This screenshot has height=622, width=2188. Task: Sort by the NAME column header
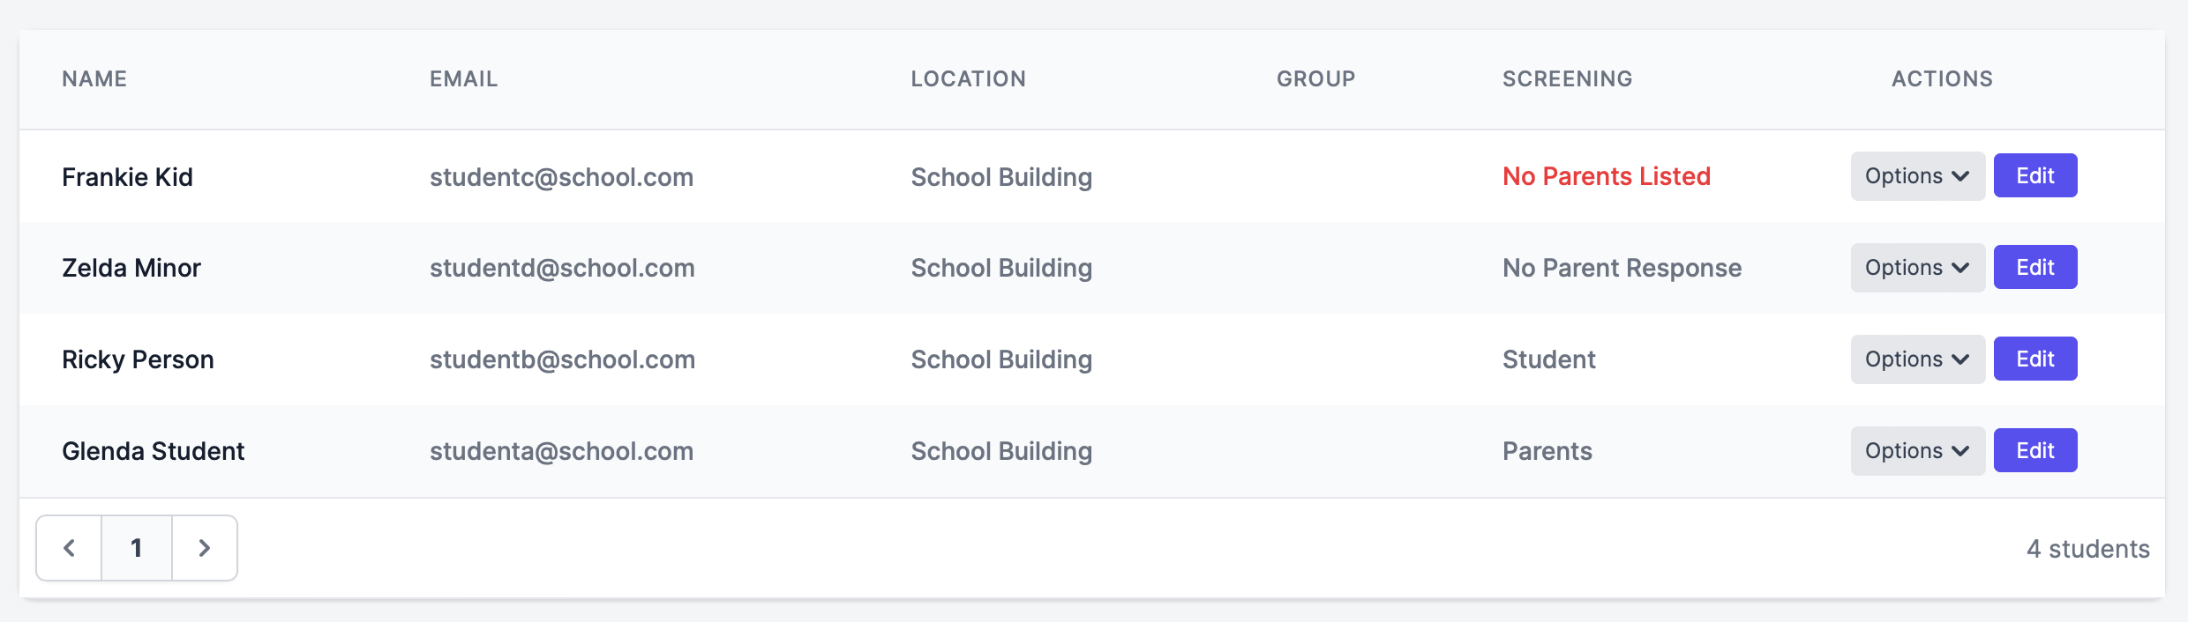click(94, 79)
